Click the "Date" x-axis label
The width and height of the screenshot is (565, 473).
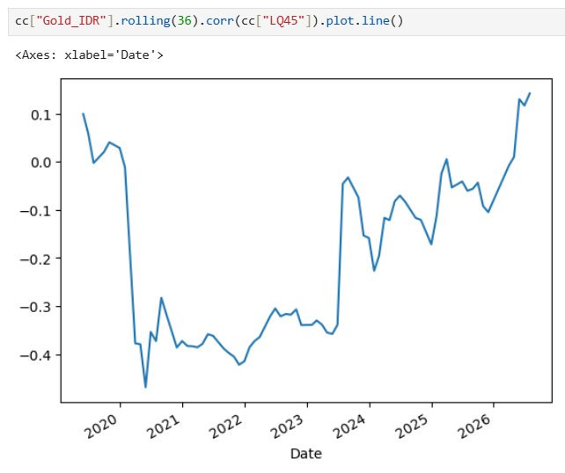[x=306, y=454]
